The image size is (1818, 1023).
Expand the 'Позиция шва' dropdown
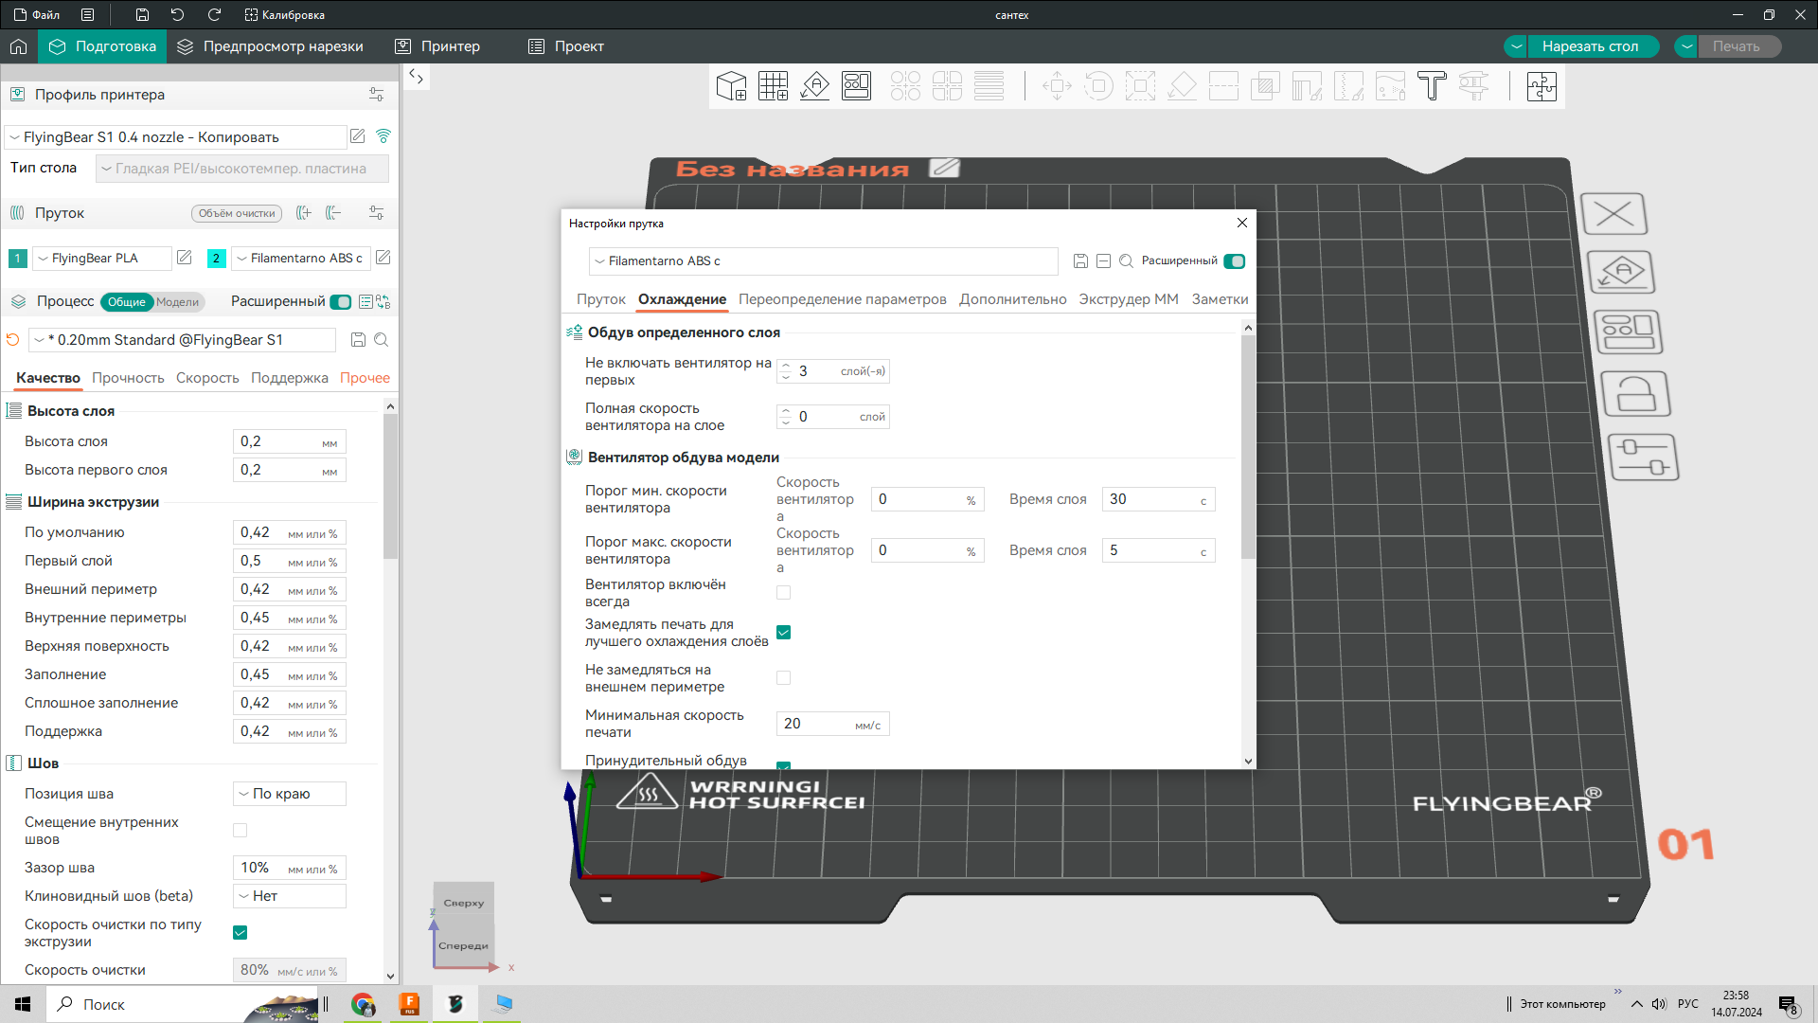290,794
